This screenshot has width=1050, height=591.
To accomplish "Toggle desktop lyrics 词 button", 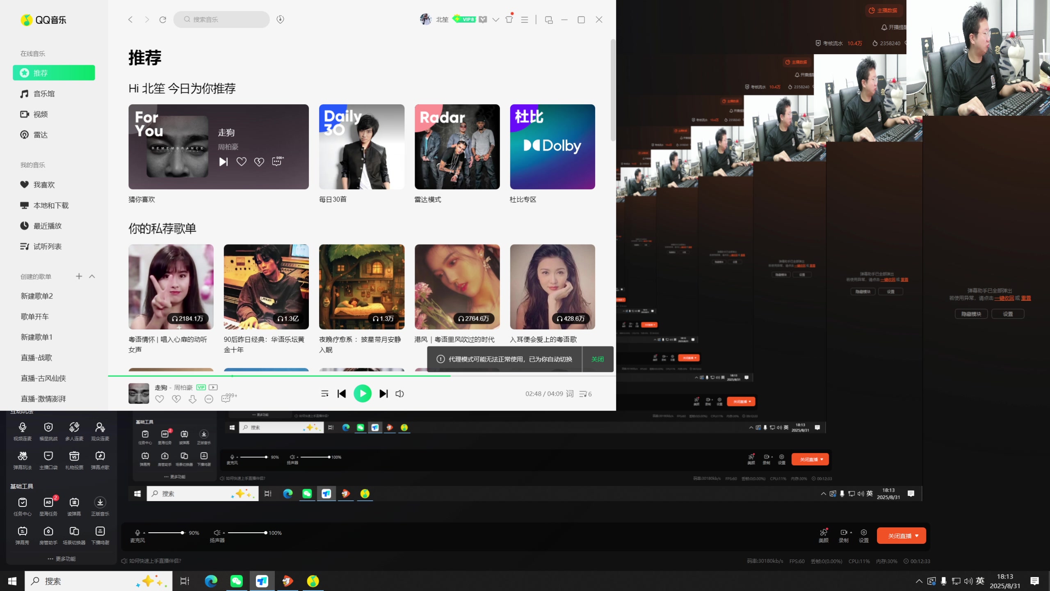I will coord(570,394).
